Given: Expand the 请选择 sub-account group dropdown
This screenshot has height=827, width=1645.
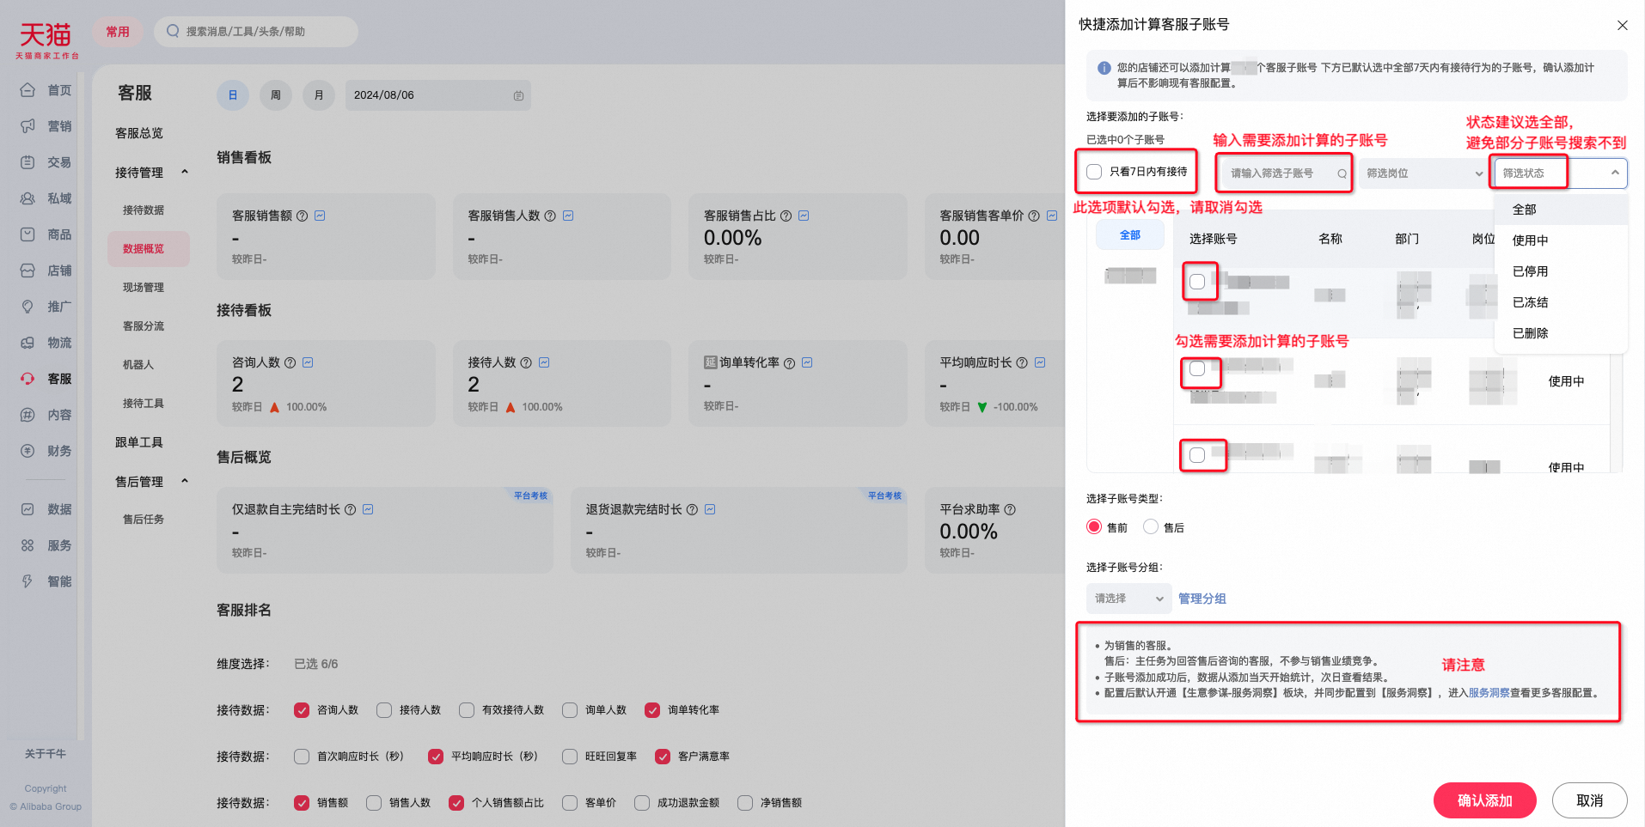Looking at the screenshot, I should (1128, 599).
